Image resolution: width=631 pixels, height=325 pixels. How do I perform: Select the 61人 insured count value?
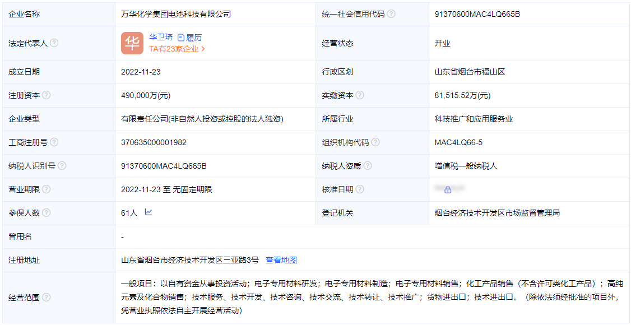pos(129,213)
